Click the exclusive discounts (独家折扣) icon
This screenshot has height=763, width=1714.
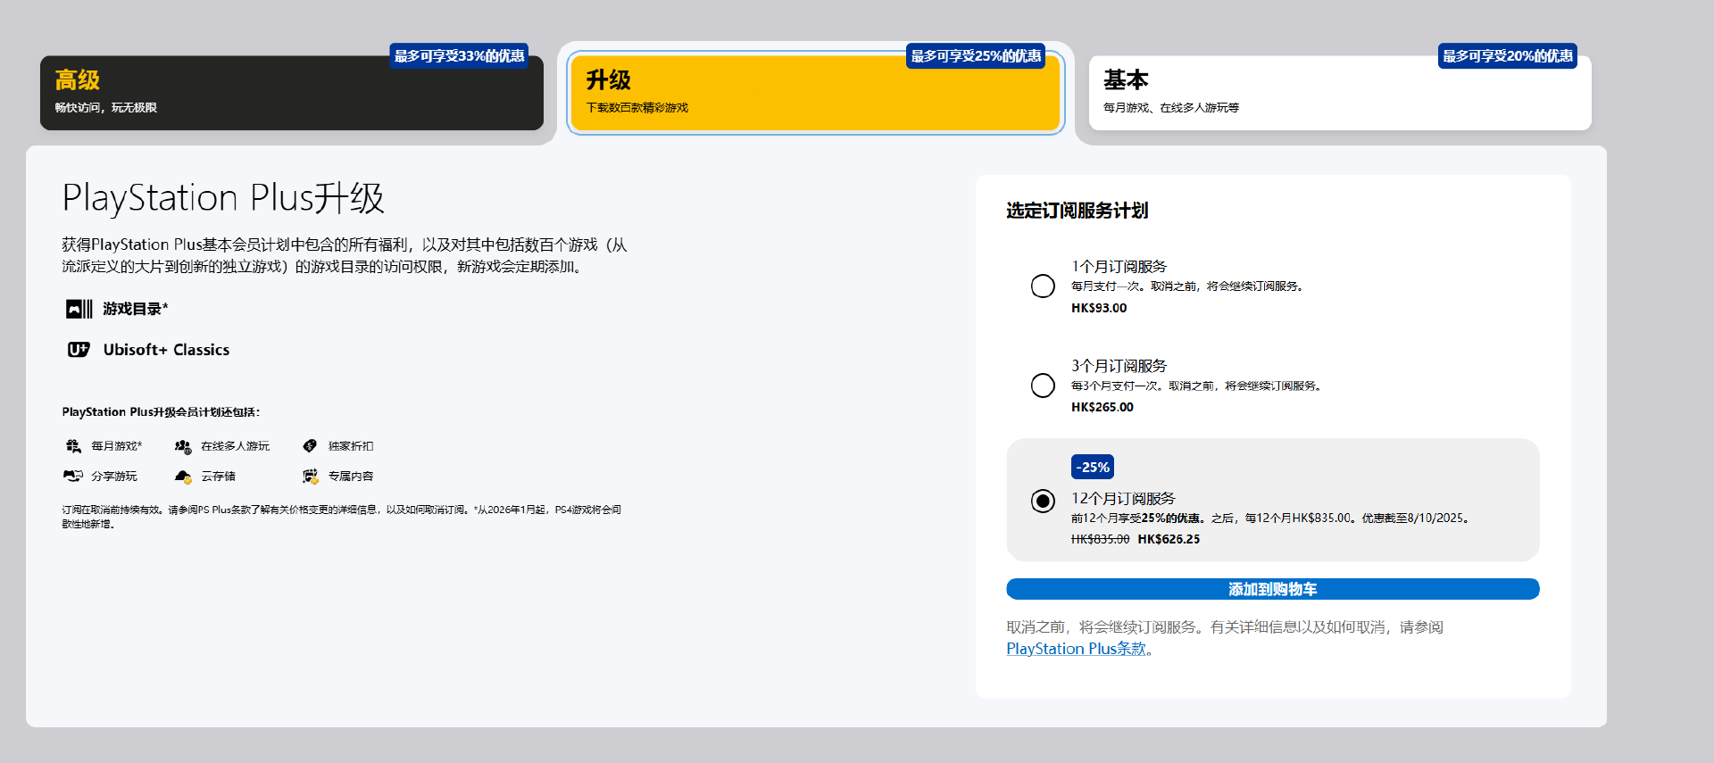click(310, 446)
